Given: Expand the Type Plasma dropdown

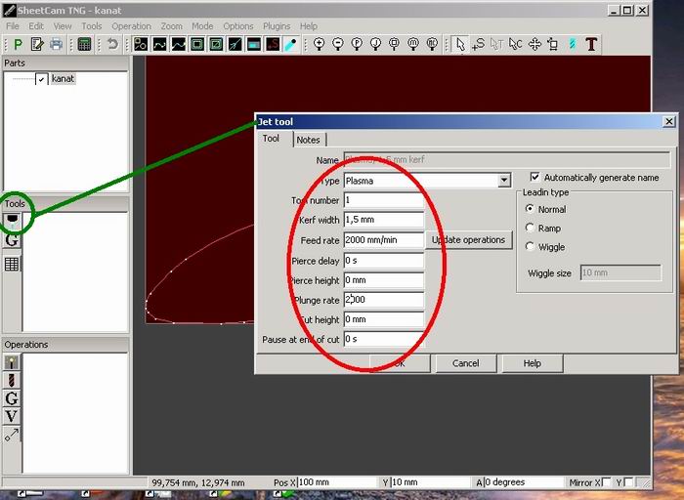Looking at the screenshot, I should pyautogui.click(x=504, y=180).
